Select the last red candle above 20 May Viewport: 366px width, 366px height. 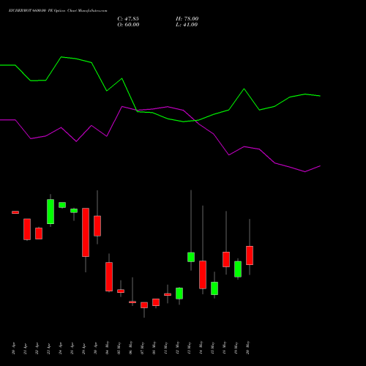250,255
